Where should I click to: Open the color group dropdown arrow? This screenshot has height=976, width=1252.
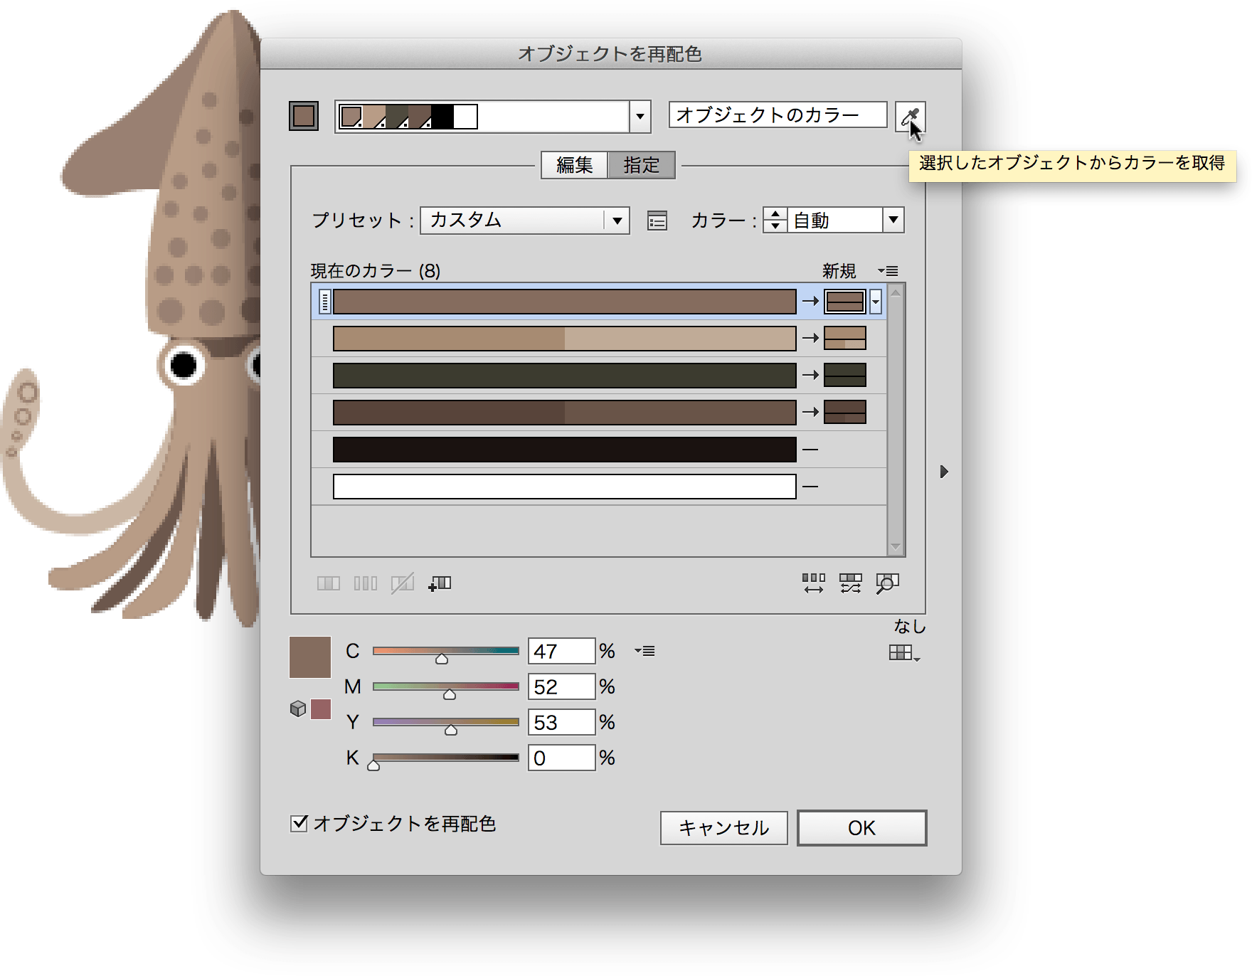click(x=640, y=117)
